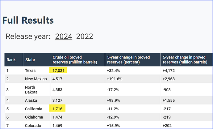This screenshot has height=129, width=213.
Task: Click Alaska's +98.9% percent change
Action: (x=113, y=100)
